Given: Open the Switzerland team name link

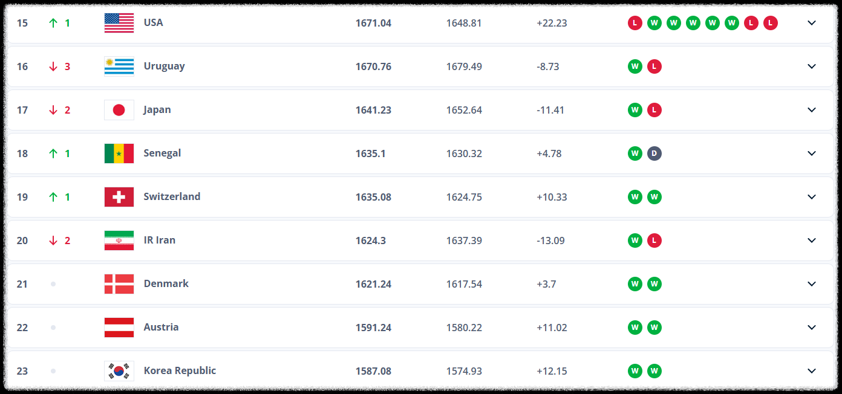Looking at the screenshot, I should click(x=172, y=196).
